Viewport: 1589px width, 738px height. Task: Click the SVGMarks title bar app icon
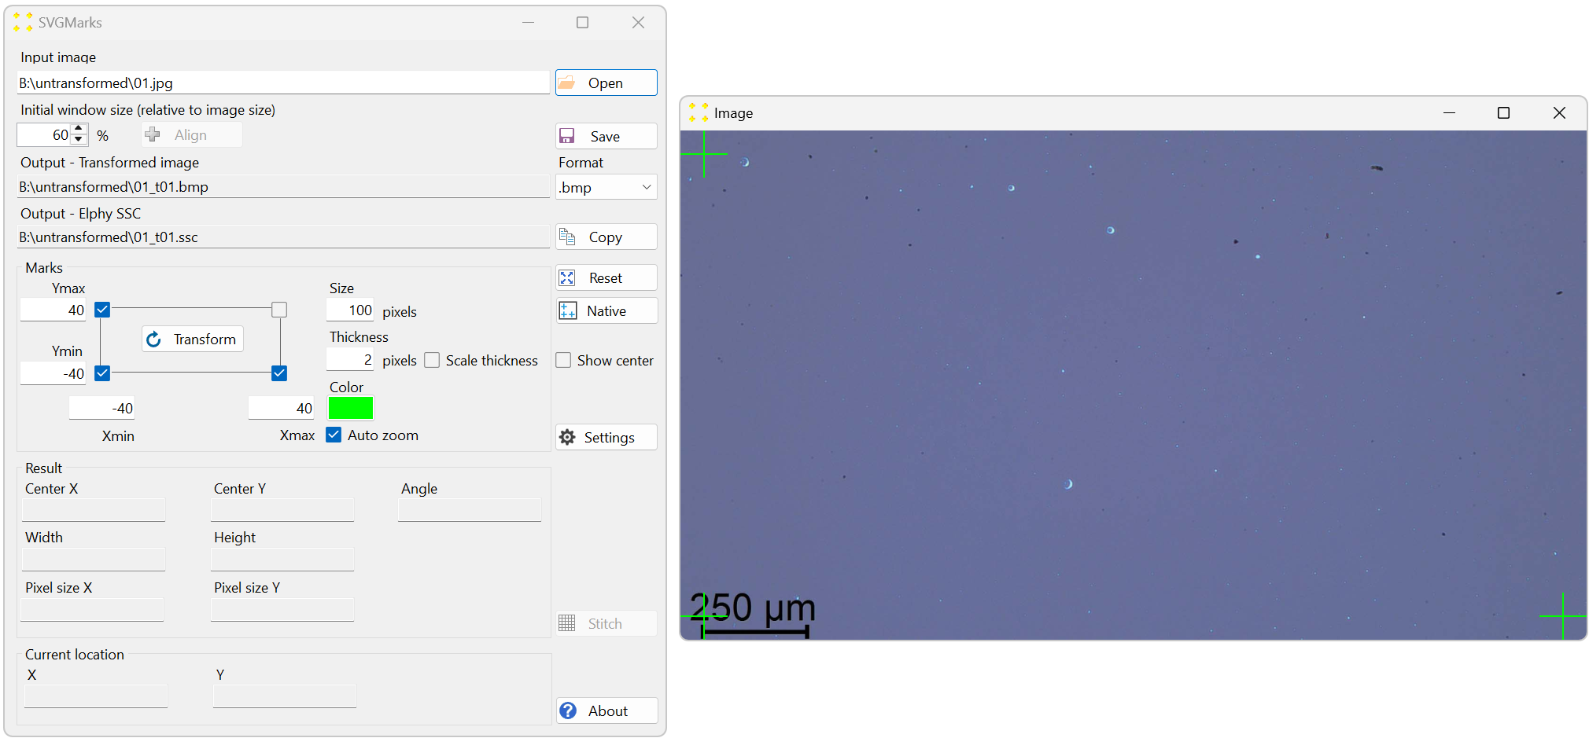[x=23, y=22]
